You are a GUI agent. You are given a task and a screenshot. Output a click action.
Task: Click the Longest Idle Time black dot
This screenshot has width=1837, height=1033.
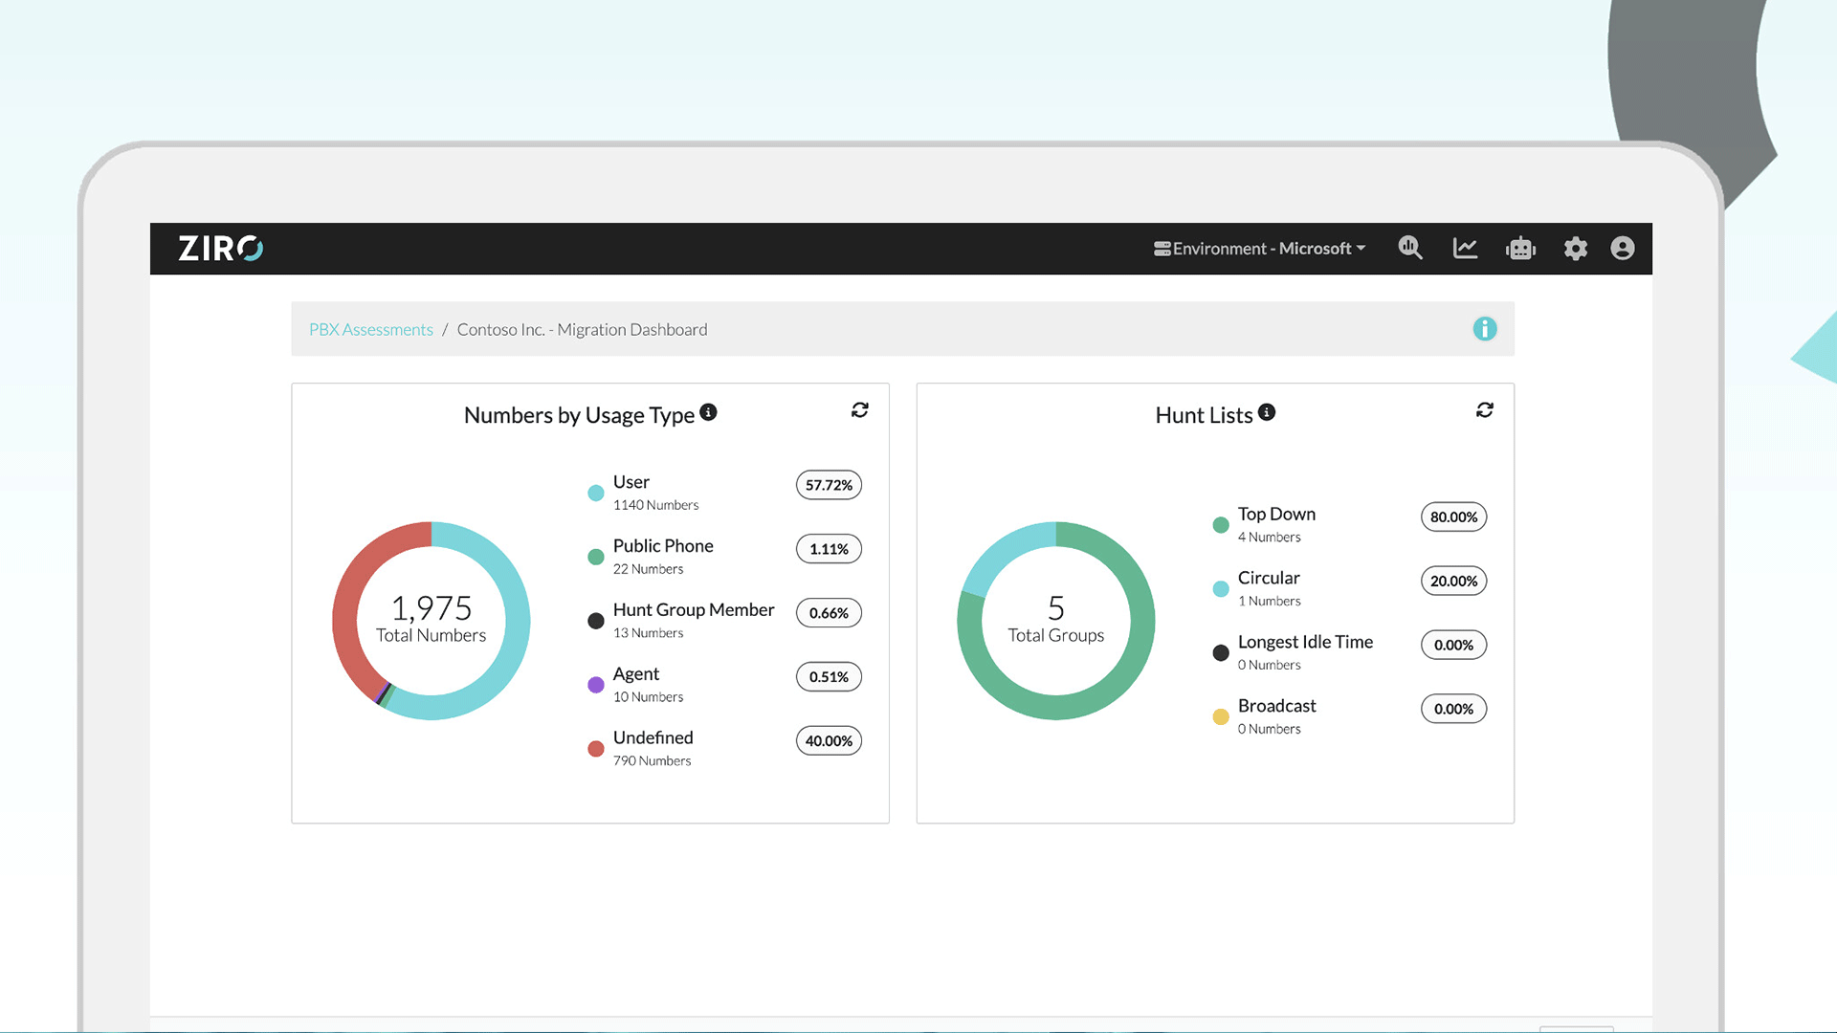pos(1221,653)
